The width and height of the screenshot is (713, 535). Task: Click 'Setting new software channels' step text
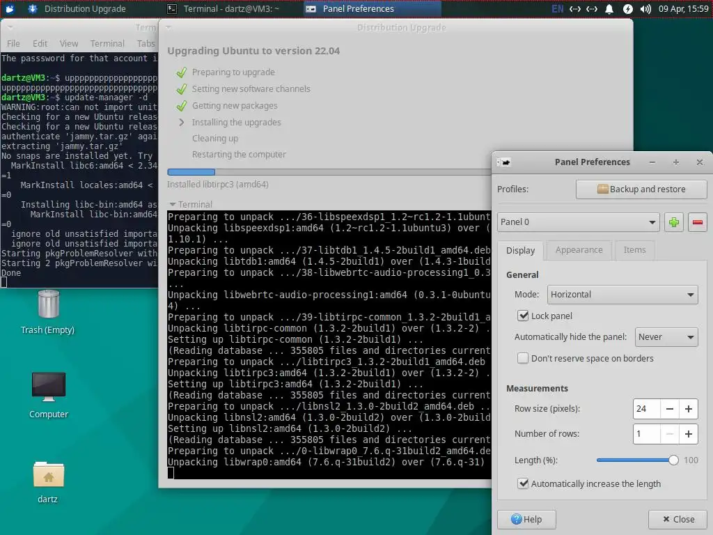click(251, 88)
